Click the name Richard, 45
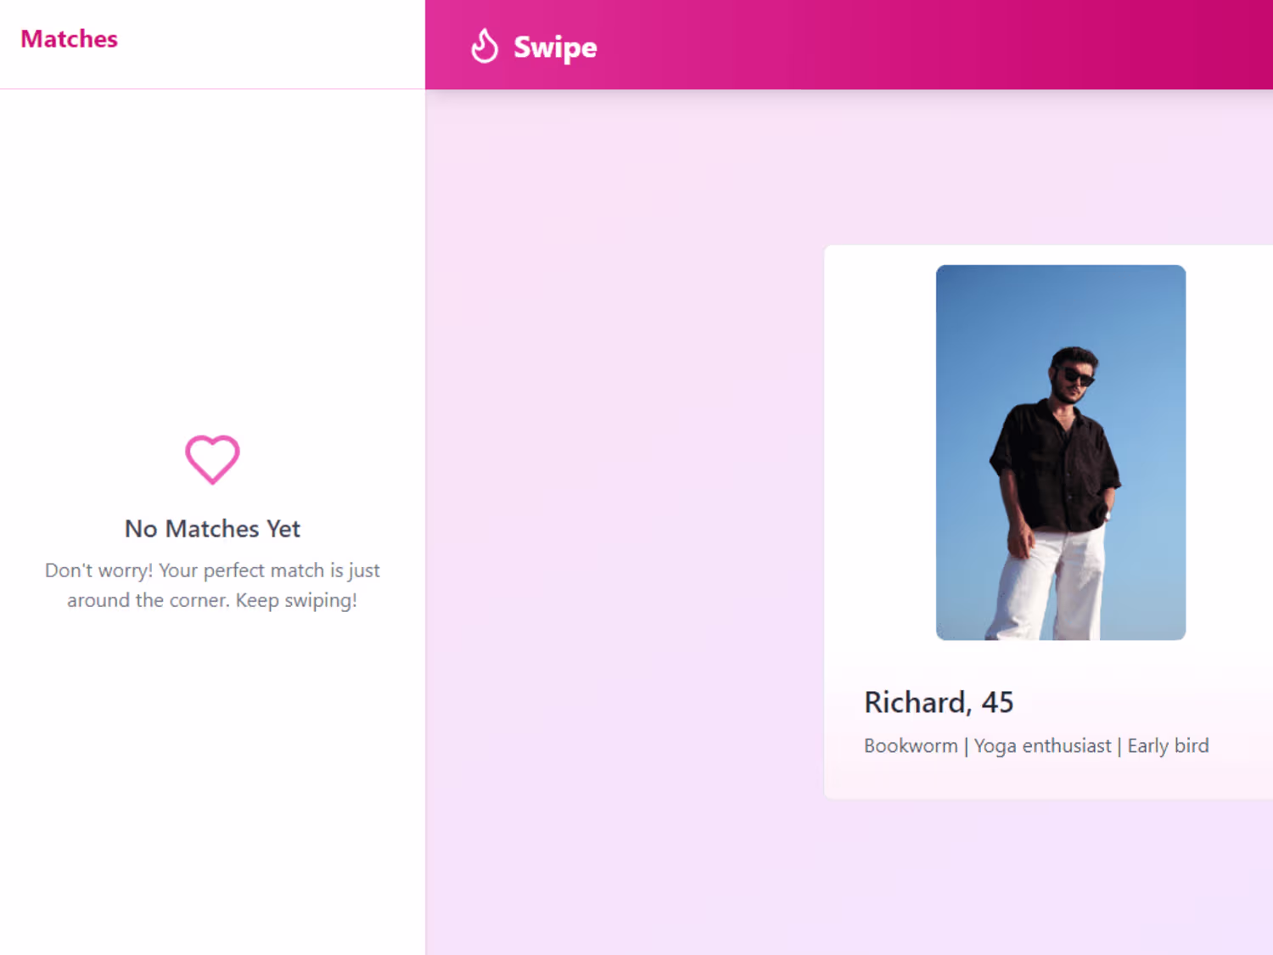This screenshot has height=955, width=1273. (x=939, y=702)
